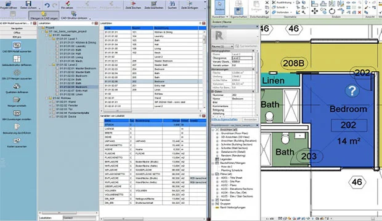Screen dimensions: 382x221
Task: Open the Räume type selector dropdown
Action: [222, 46]
